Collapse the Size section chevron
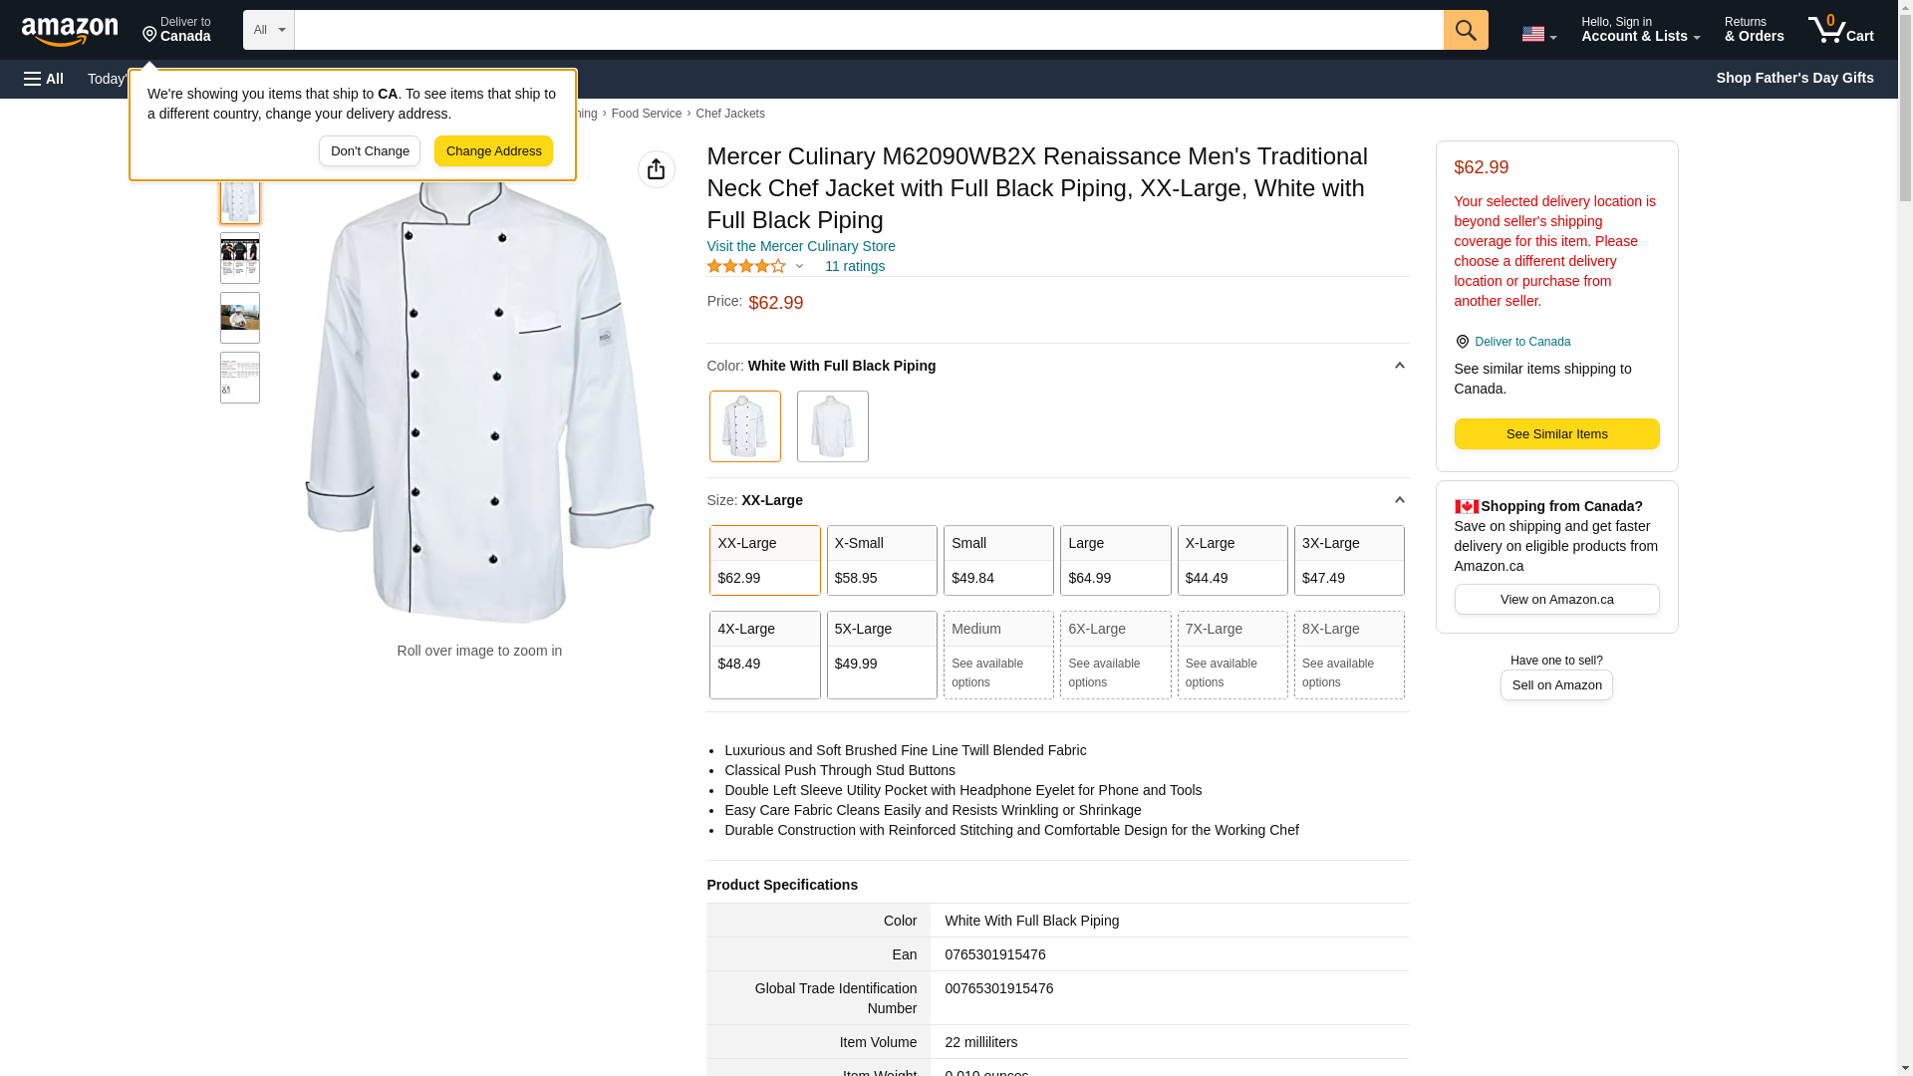Screen dimensions: 1913x1076 (1399, 500)
